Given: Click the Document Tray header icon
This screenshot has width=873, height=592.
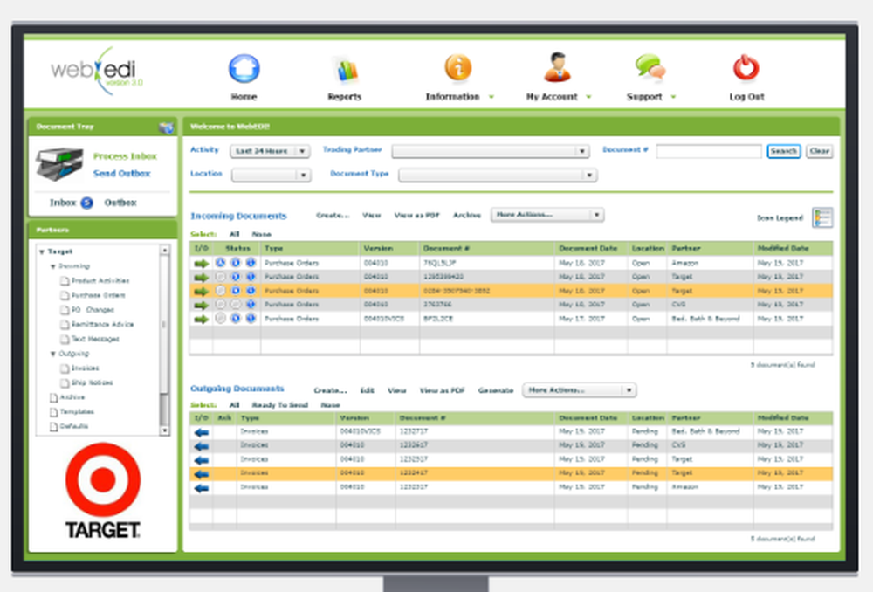Looking at the screenshot, I should [x=166, y=127].
